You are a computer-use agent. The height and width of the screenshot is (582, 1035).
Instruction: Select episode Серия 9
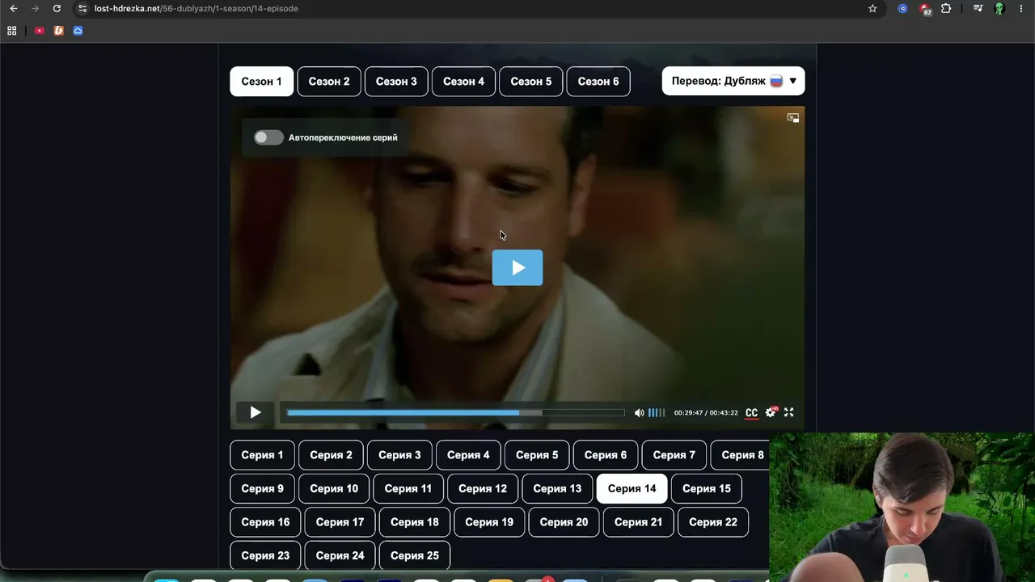(x=262, y=488)
